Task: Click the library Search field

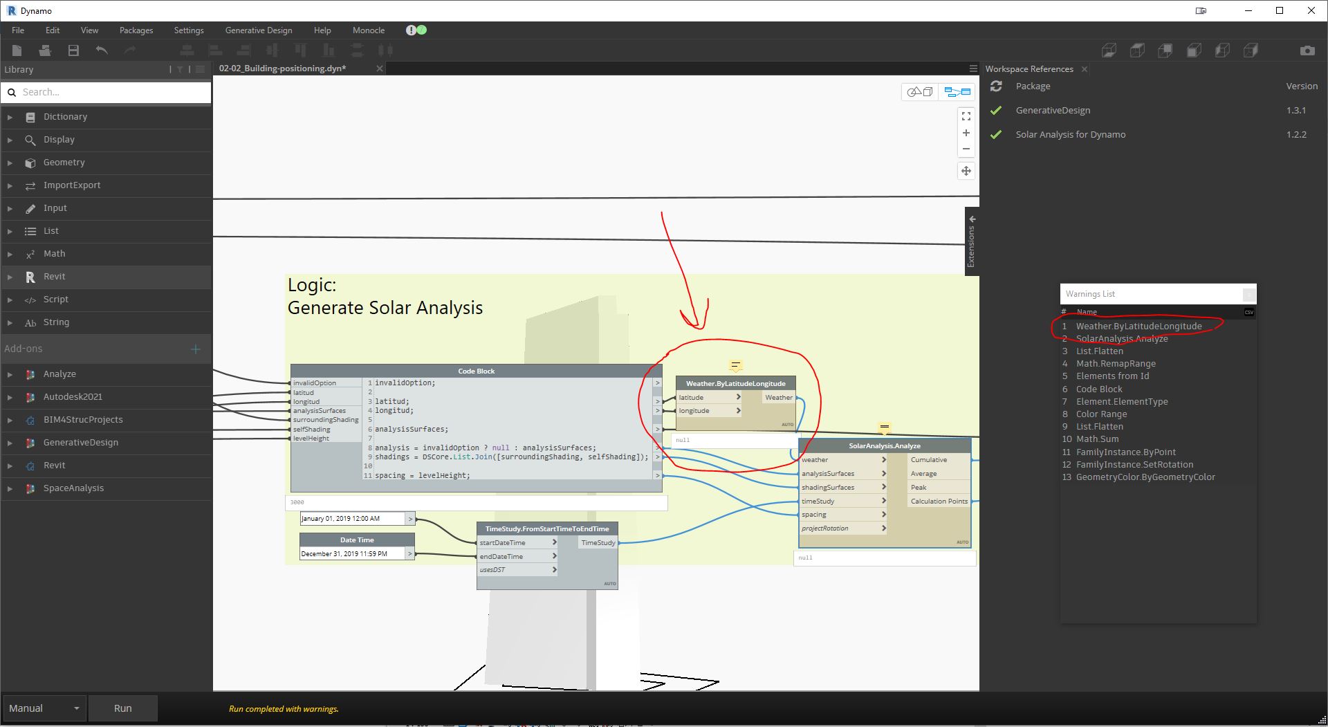Action: click(x=107, y=92)
